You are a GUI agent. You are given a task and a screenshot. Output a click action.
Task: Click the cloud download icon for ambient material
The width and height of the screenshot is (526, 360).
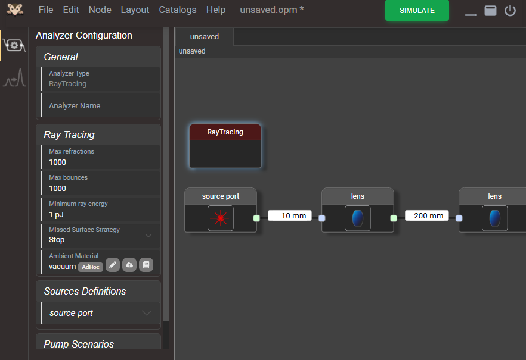[x=129, y=265]
